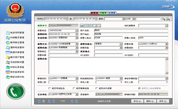178x109 pixels.
Task: Click the 添加(A) button
Action: point(137,101)
